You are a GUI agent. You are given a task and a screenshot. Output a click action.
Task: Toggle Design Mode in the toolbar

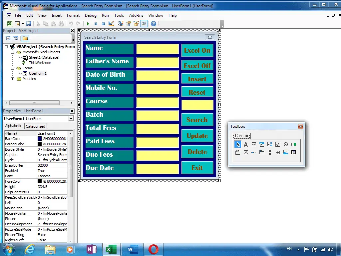pyautogui.click(x=111, y=24)
